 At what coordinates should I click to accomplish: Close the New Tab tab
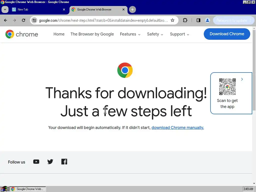64,9
